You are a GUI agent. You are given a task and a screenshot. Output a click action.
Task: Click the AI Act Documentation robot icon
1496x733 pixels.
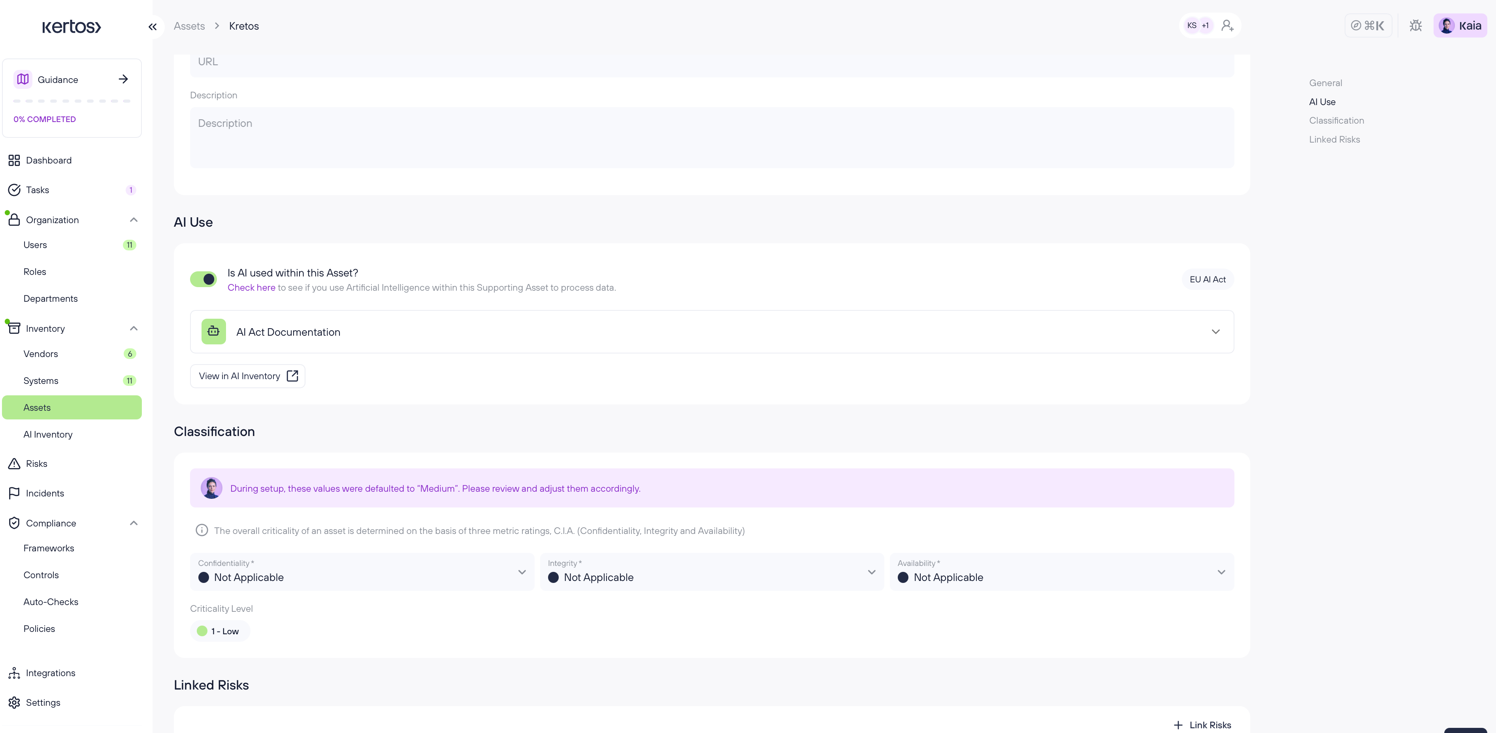pyautogui.click(x=214, y=331)
